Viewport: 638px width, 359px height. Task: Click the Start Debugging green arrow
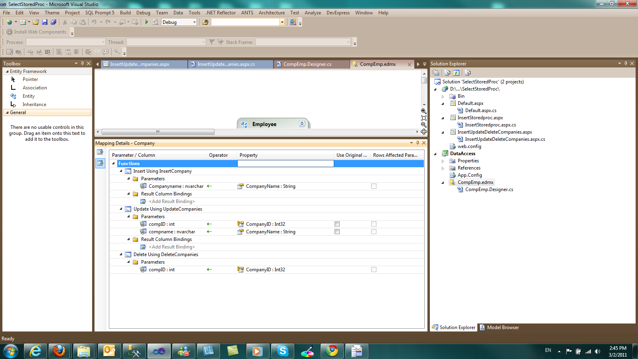pyautogui.click(x=147, y=22)
